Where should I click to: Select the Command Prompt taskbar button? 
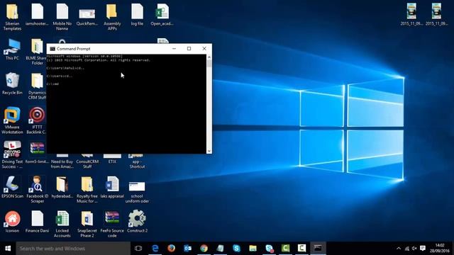click(318, 248)
